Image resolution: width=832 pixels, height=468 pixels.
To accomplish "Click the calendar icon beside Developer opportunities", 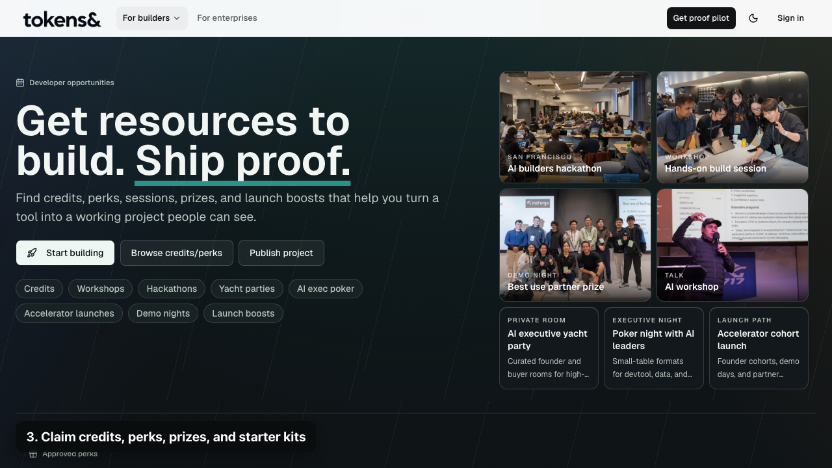I will coord(20,83).
